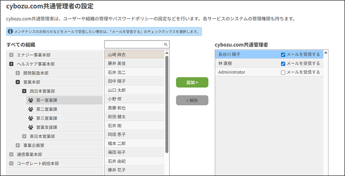This screenshot has height=176, width=345.
Task: Click the user search input field
Action: click(x=133, y=44)
